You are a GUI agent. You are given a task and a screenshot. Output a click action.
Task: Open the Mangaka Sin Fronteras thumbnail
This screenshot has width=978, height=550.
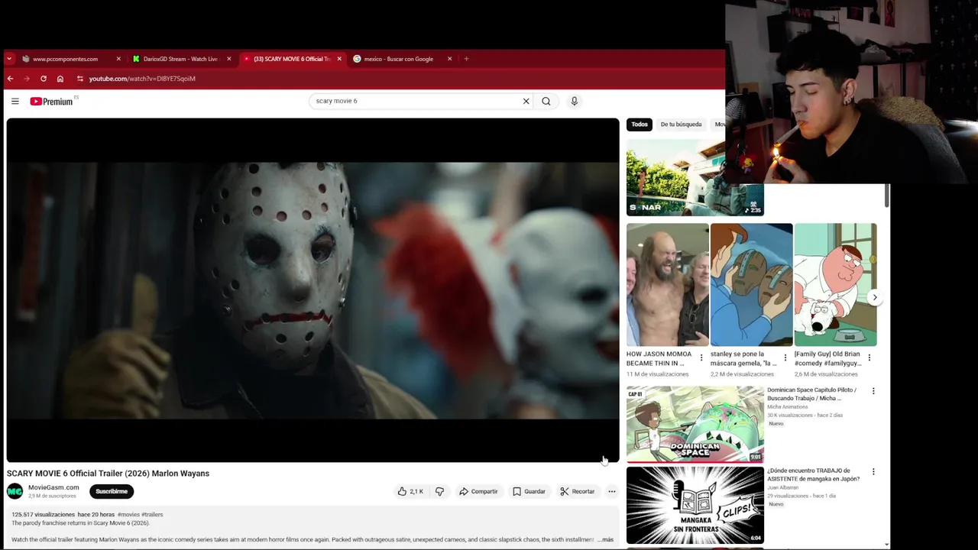[695, 505]
